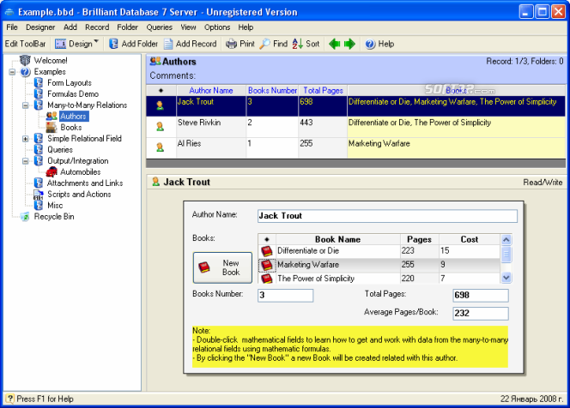Click the Recycle Bin icon
This screenshot has width=570, height=408.
point(25,217)
